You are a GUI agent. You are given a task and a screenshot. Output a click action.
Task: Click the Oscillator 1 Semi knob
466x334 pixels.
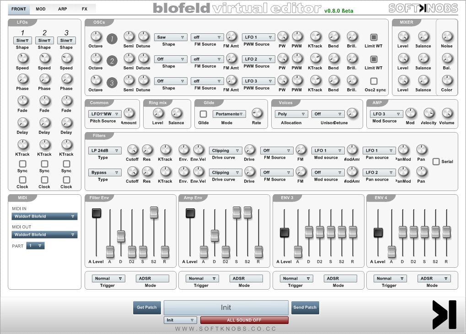click(x=129, y=37)
